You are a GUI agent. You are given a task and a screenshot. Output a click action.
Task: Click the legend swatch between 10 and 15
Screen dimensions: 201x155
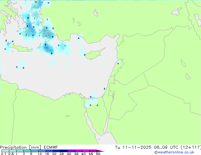coord(42,151)
